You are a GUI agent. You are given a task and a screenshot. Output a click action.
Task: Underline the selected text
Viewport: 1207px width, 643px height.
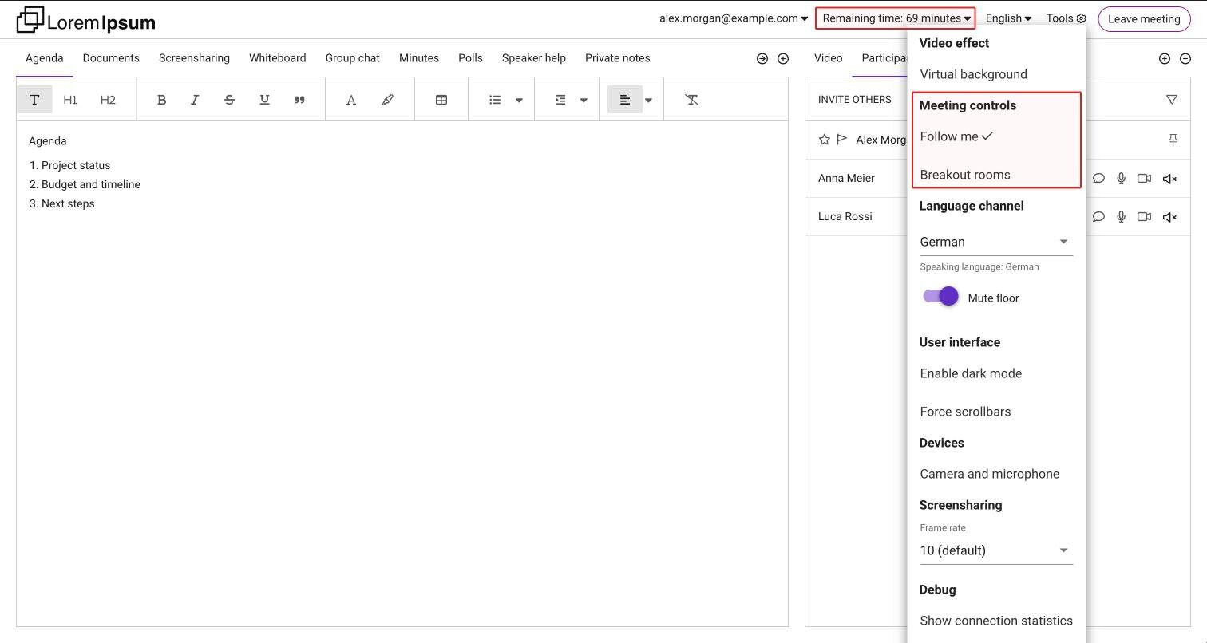(264, 100)
